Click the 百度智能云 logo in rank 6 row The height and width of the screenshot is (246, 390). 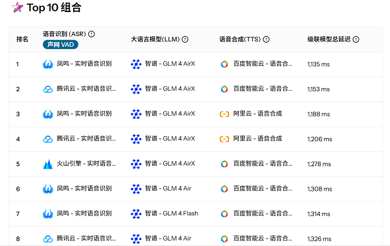224,189
